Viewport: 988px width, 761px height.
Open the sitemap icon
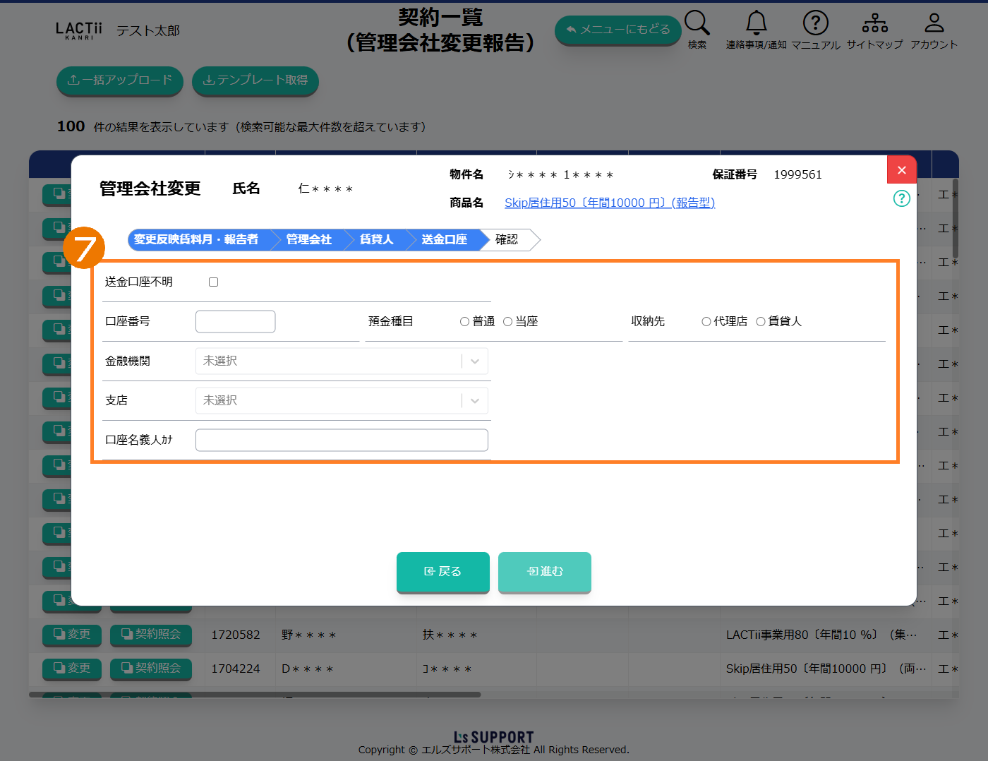874,23
